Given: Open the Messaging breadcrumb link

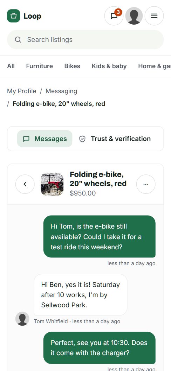Looking at the screenshot, I should [x=61, y=91].
